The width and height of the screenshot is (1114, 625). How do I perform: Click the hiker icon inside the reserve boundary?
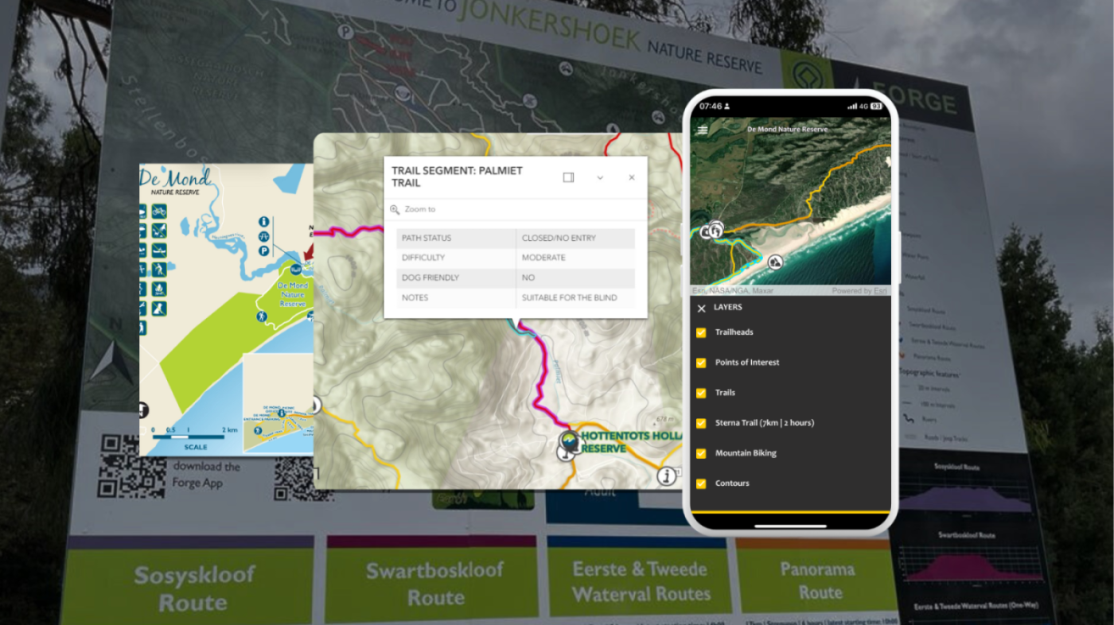(261, 316)
